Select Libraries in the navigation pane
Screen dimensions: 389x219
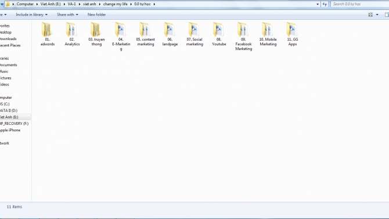[4, 58]
